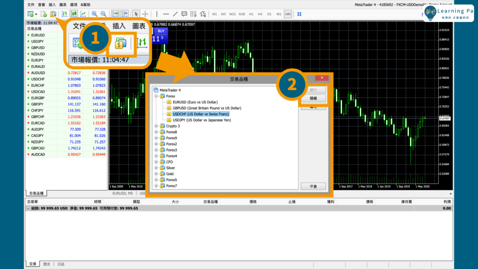This screenshot has height=269, width=478.
Task: Open the 文件 menu
Action: coord(31,5)
